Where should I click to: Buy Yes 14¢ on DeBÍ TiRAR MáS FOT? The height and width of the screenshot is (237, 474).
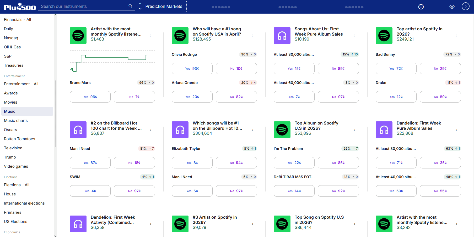coord(294,191)
